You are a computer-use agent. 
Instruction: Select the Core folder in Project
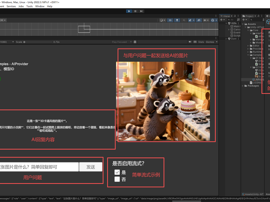254,30
